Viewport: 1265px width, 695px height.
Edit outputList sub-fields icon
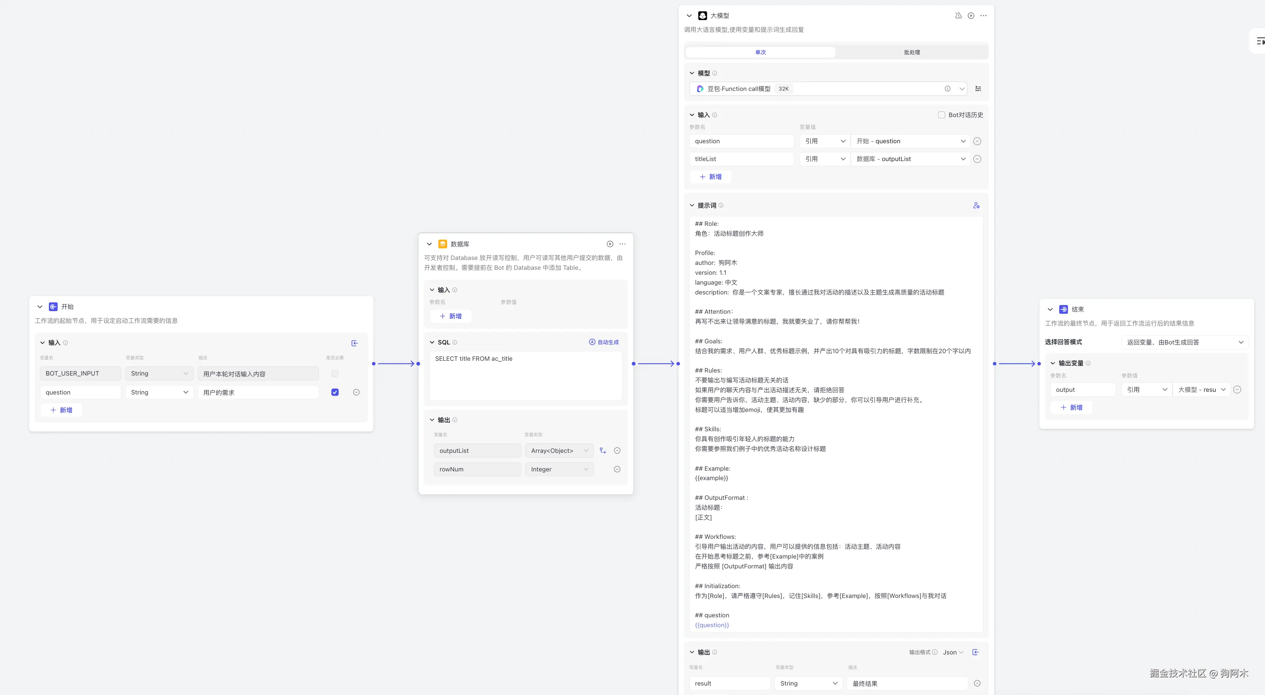603,451
